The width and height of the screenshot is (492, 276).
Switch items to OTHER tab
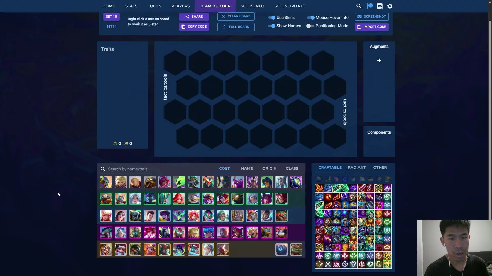point(380,167)
